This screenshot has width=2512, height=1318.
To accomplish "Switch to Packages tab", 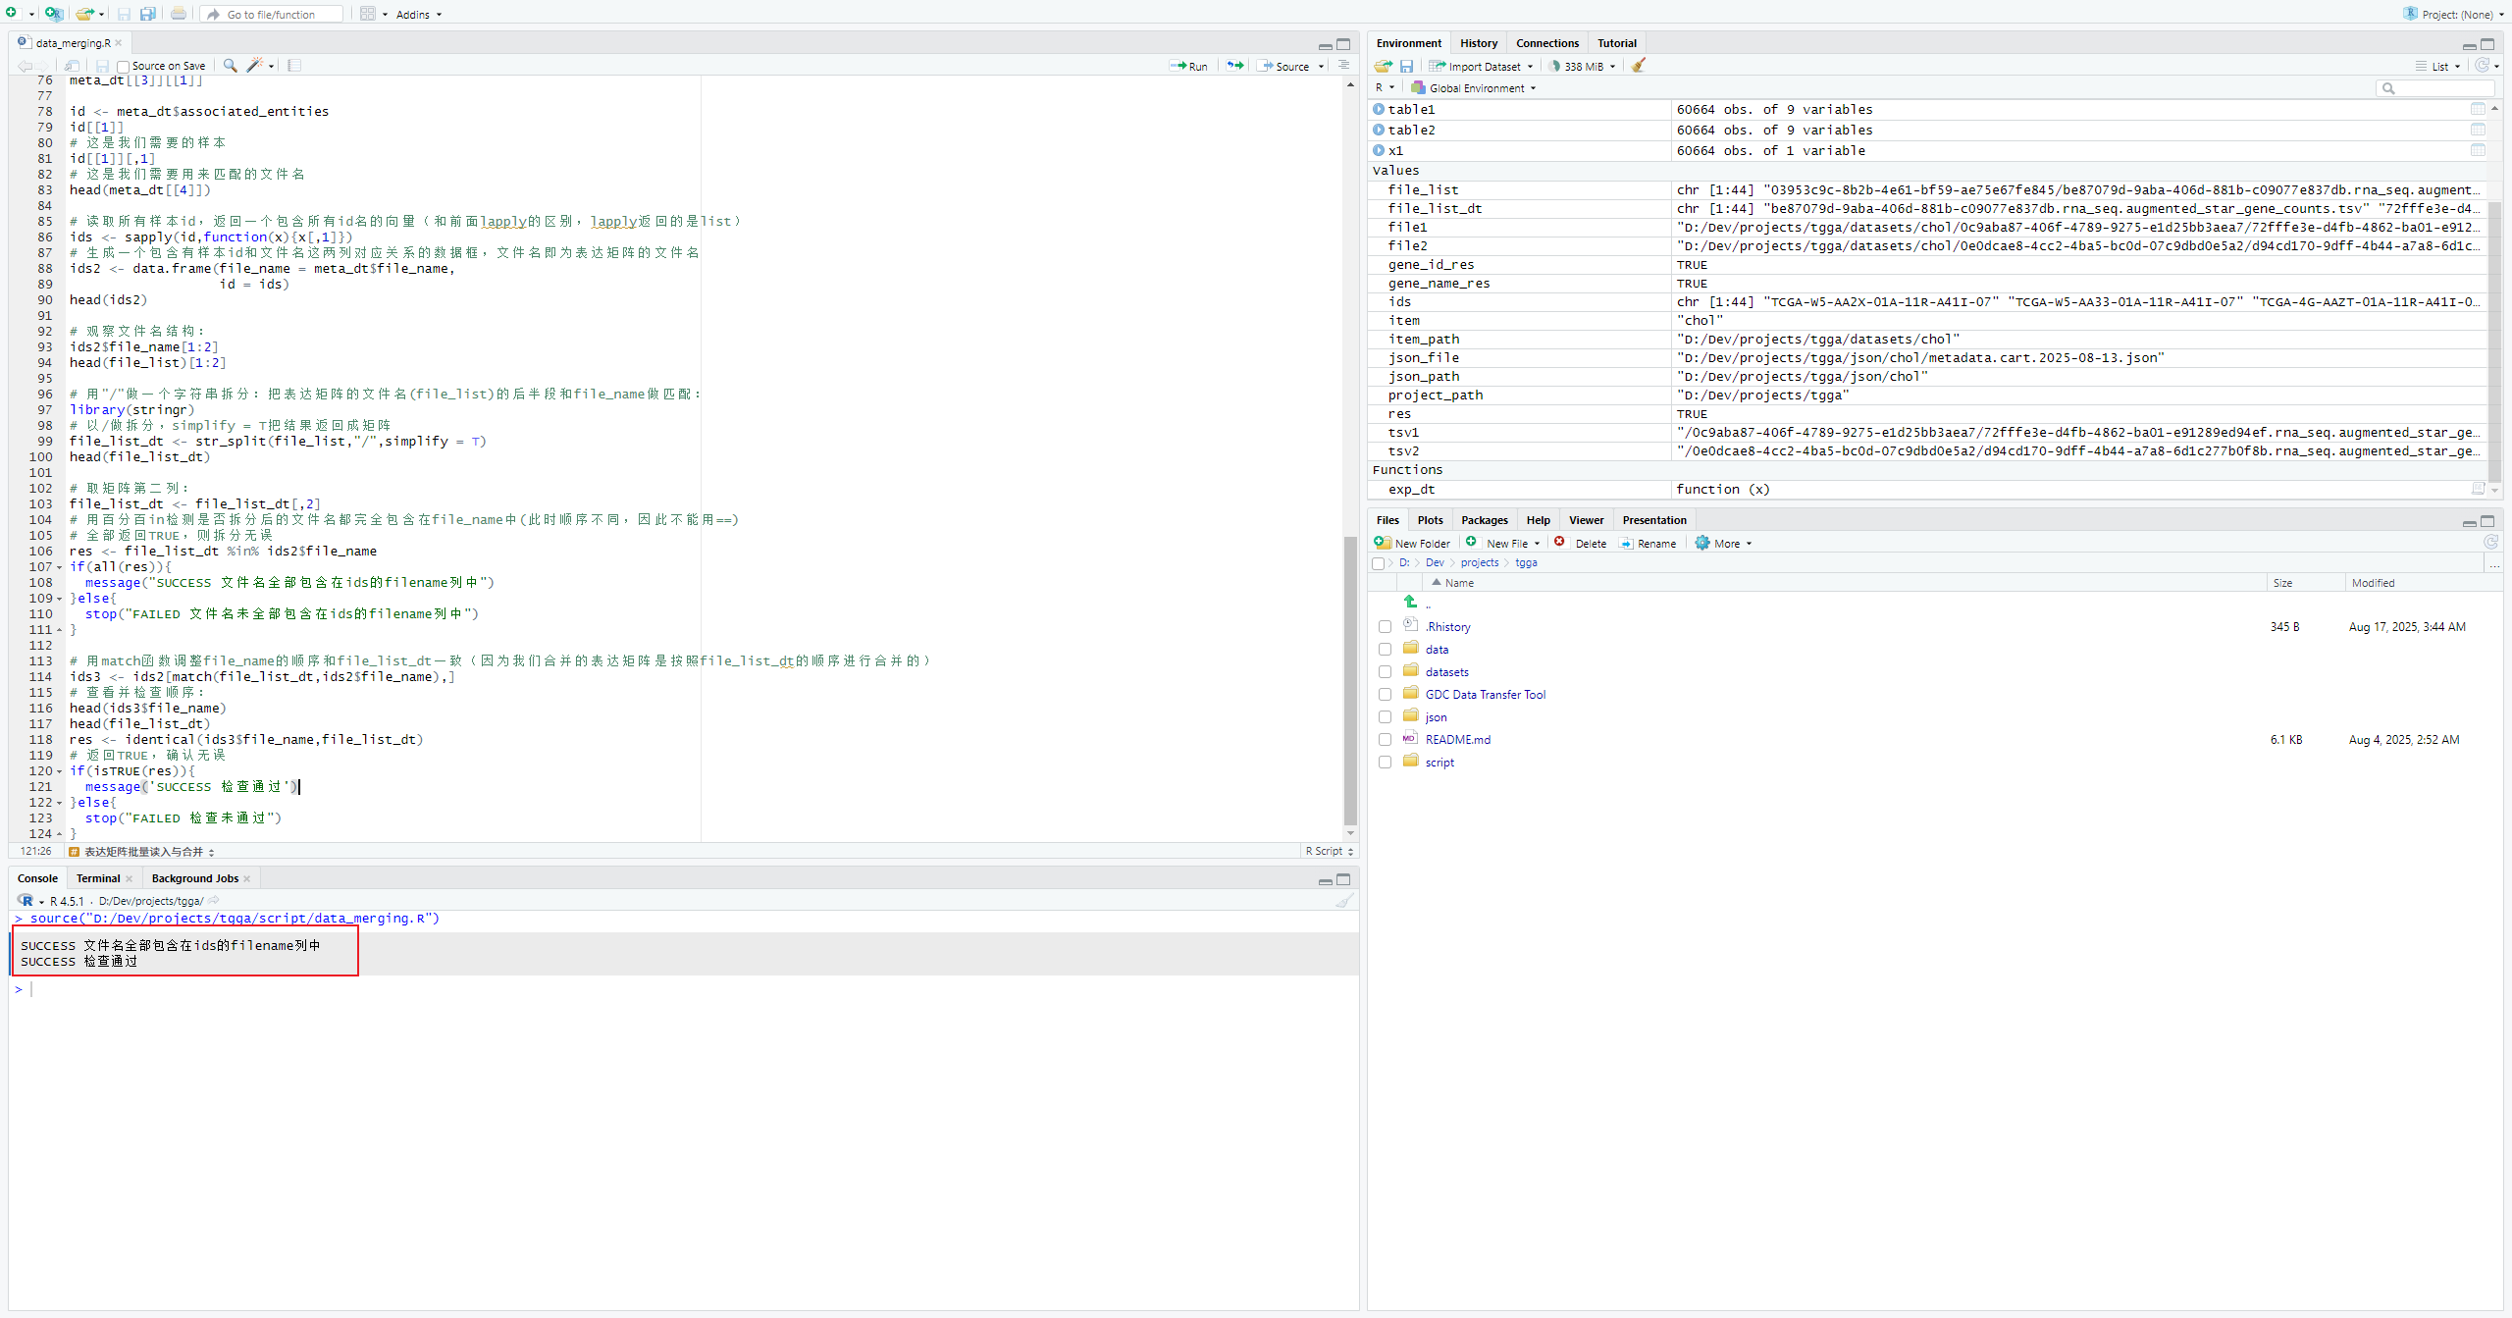I will 1484,520.
